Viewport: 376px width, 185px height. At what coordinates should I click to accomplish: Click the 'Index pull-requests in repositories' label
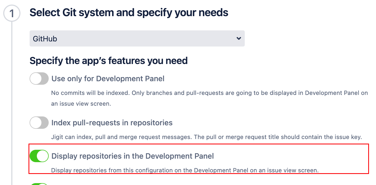pos(112,123)
